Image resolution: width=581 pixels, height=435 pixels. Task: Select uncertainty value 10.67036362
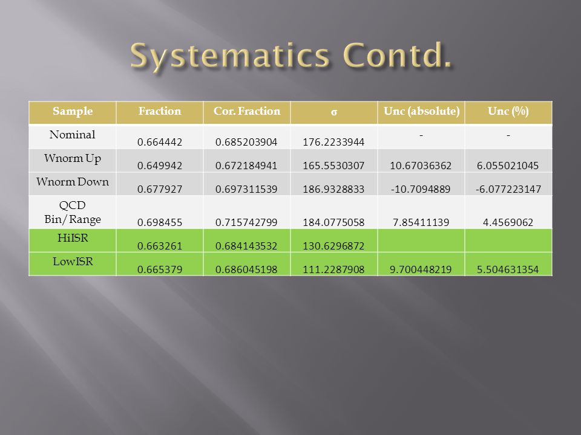[x=421, y=166]
